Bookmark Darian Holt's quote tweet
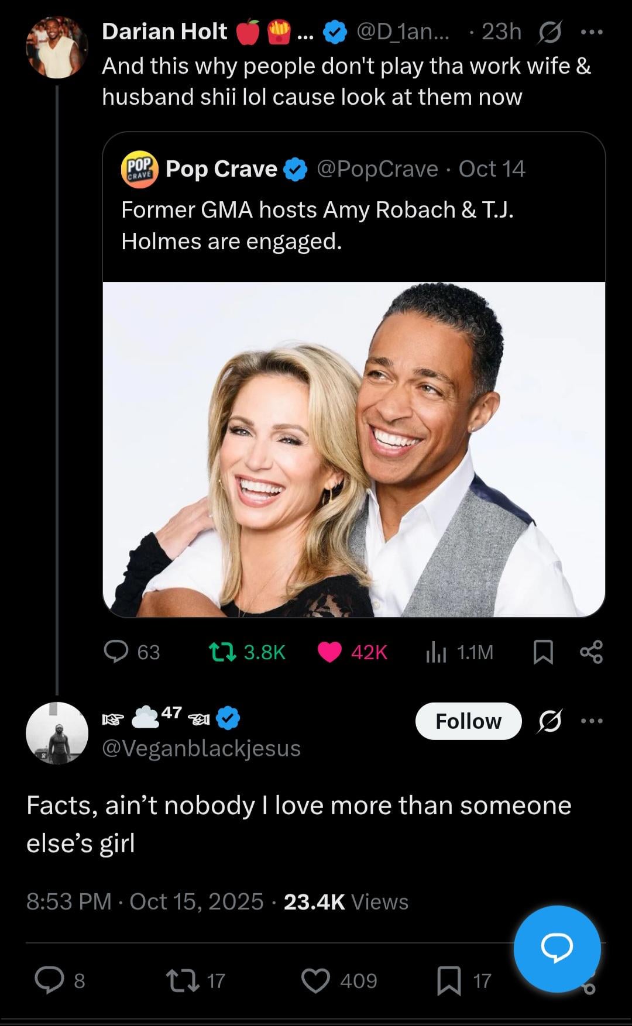Image resolution: width=632 pixels, height=1026 pixels. pyautogui.click(x=543, y=652)
